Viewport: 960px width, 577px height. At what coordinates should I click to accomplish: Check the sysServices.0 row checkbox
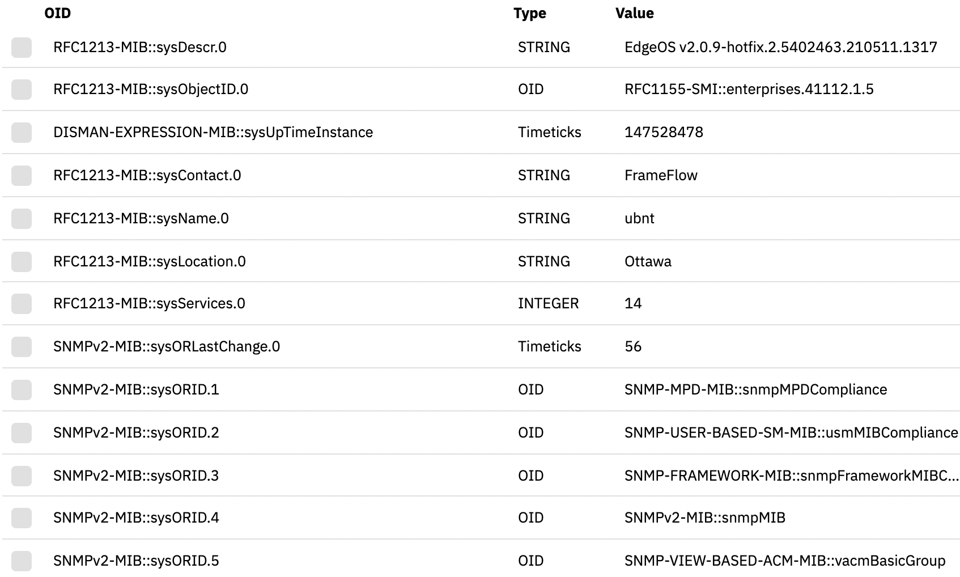(x=22, y=304)
